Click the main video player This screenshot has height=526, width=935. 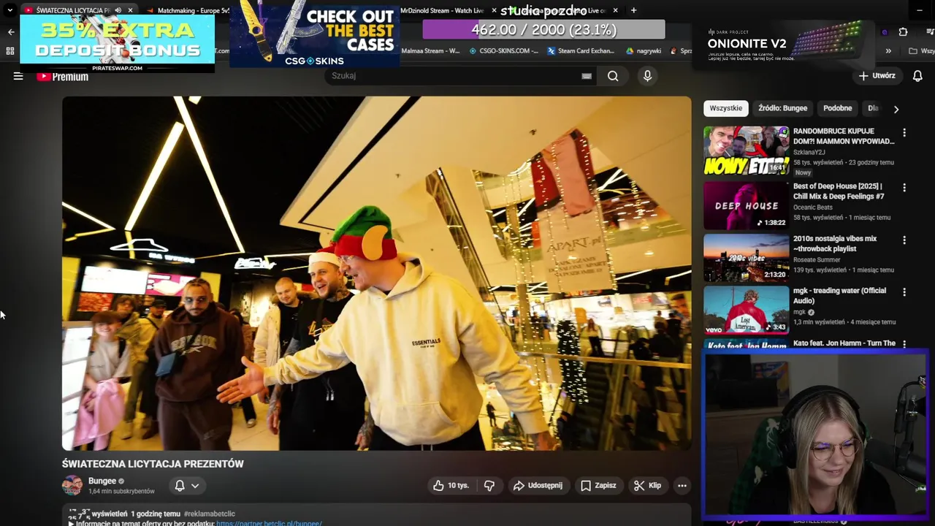click(376, 273)
